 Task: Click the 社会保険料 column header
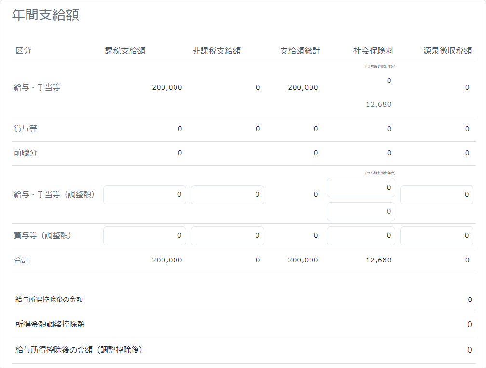(x=374, y=51)
